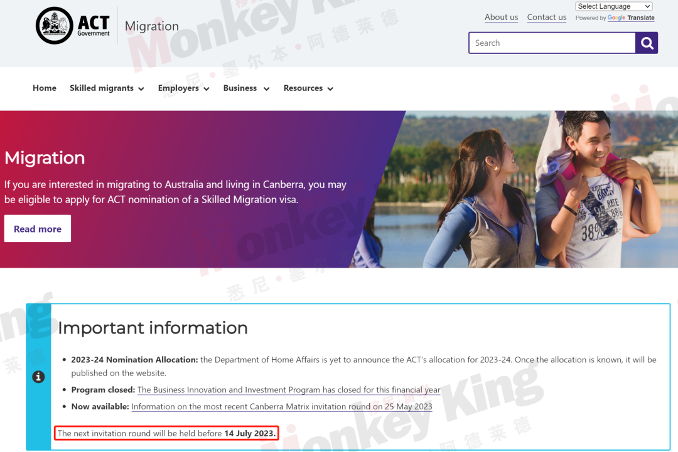Click the 'Program closed:' label
Image resolution: width=678 pixels, height=452 pixels.
click(x=103, y=390)
